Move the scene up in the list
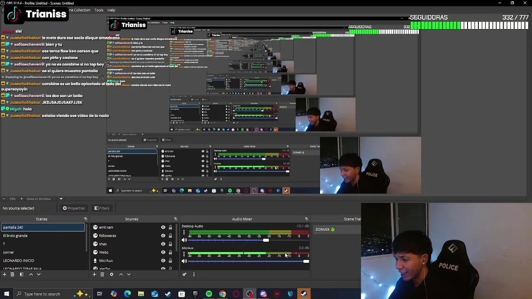Image resolution: width=532 pixels, height=299 pixels. pos(31,274)
